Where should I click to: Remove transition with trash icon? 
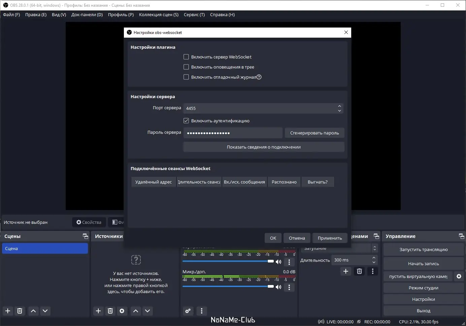pos(359,271)
